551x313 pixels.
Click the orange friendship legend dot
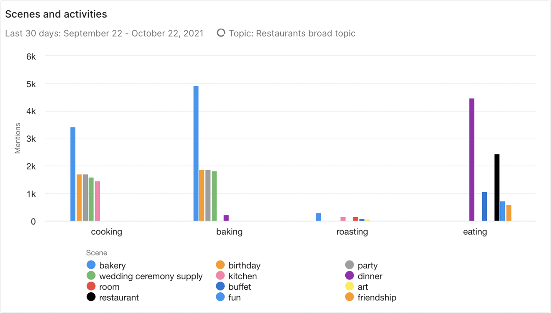[350, 297]
